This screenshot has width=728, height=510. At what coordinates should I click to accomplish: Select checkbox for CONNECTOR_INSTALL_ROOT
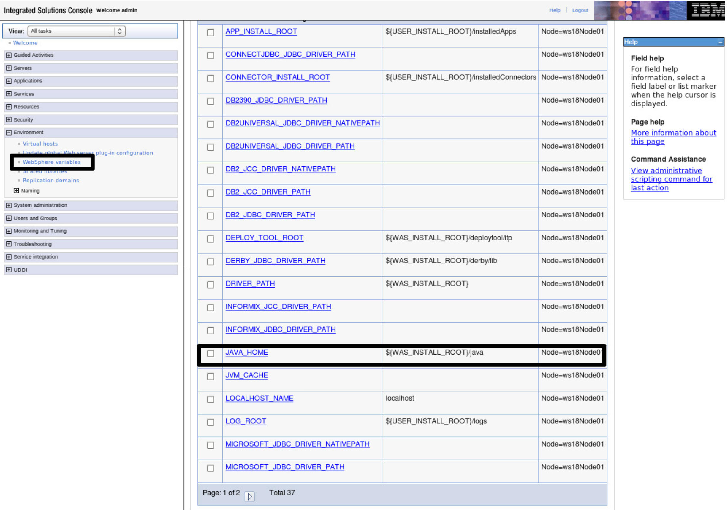pyautogui.click(x=211, y=79)
